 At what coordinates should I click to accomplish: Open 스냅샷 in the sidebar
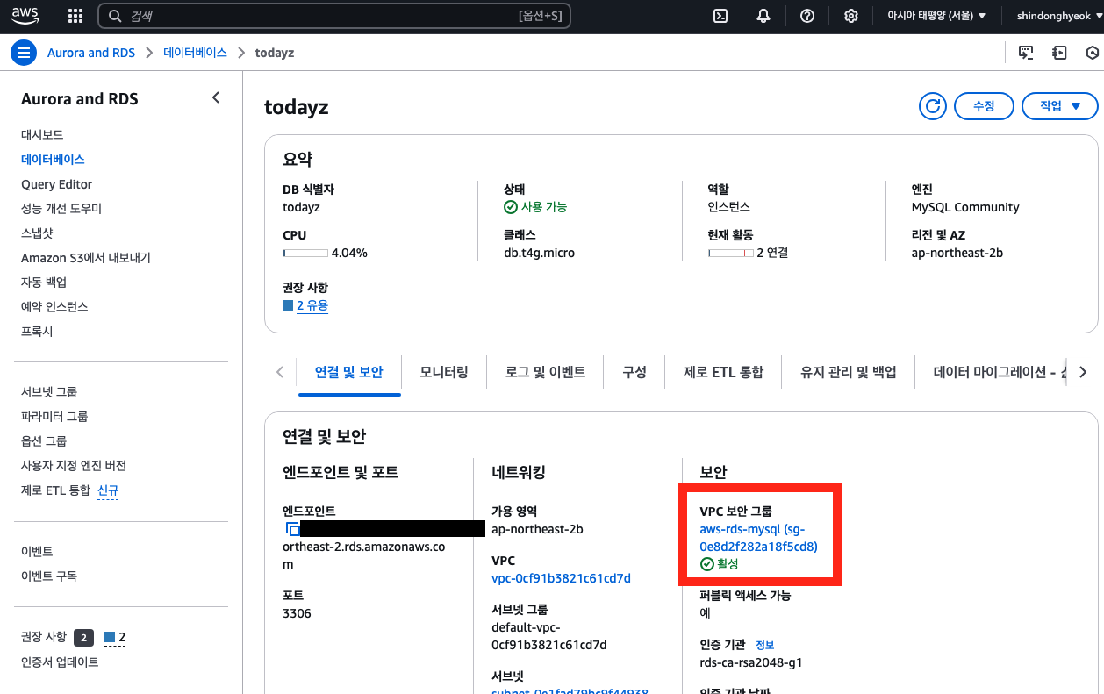[37, 233]
